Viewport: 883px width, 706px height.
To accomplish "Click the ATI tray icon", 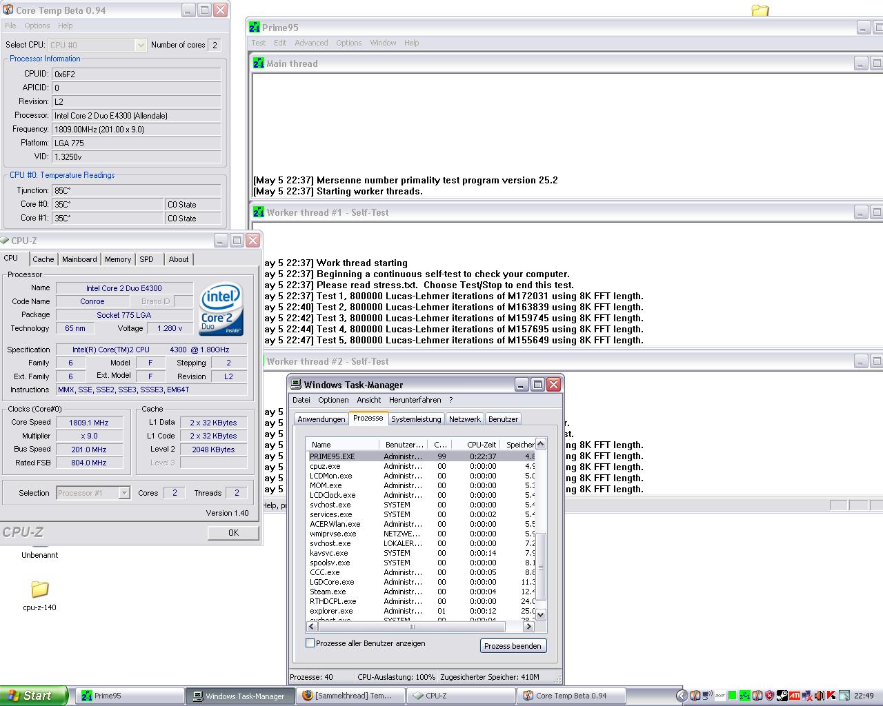I will [x=795, y=696].
